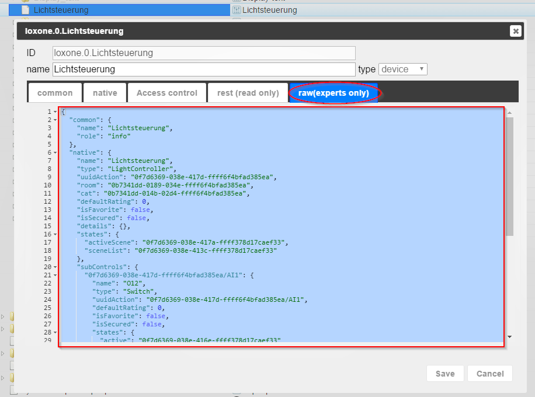Viewport: 535px width, 397px height.
Task: Collapse the "common" block fold arrow at line 2
Action: coord(55,120)
